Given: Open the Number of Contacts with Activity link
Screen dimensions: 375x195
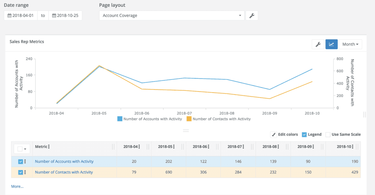Looking at the screenshot, I should (x=64, y=172).
